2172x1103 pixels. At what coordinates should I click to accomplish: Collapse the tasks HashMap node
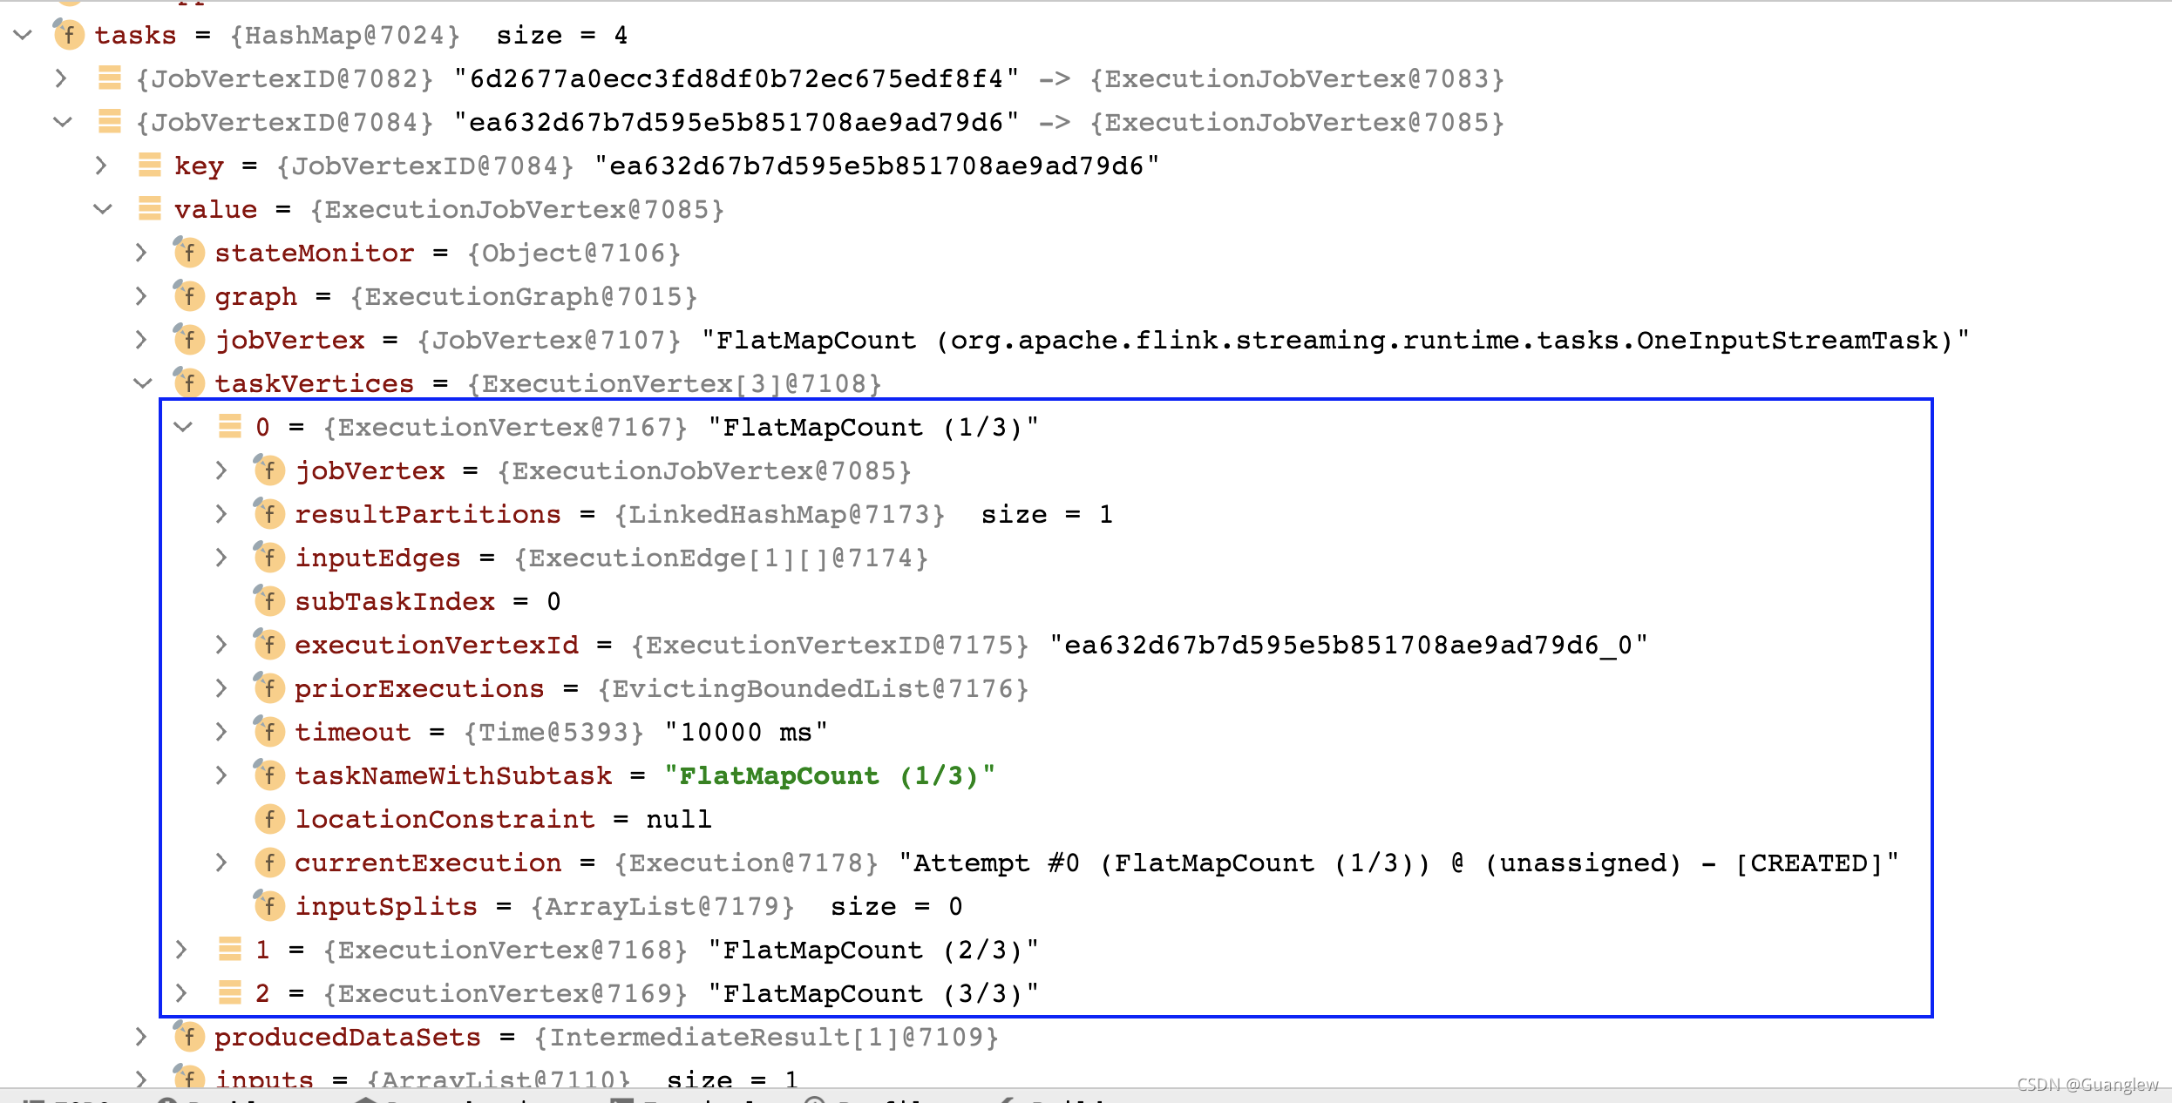[24, 35]
